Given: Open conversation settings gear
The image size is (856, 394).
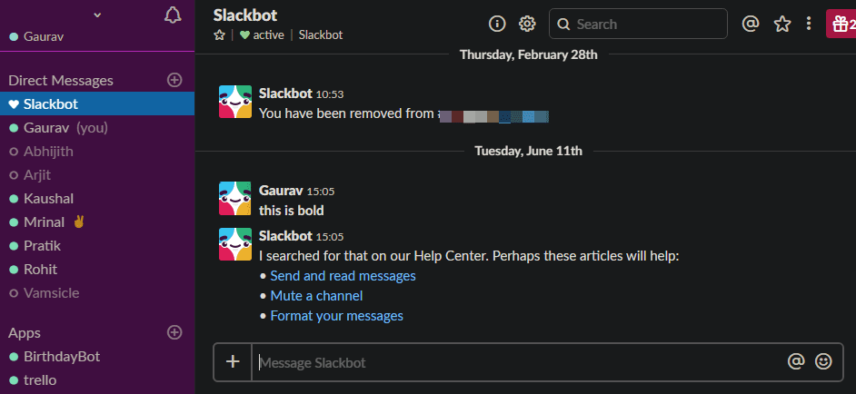Looking at the screenshot, I should 527,24.
